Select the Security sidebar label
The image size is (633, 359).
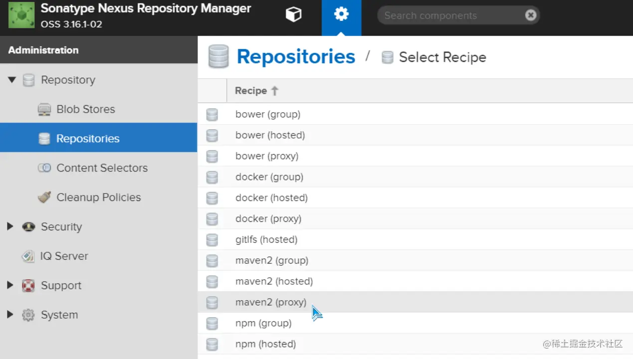(61, 227)
